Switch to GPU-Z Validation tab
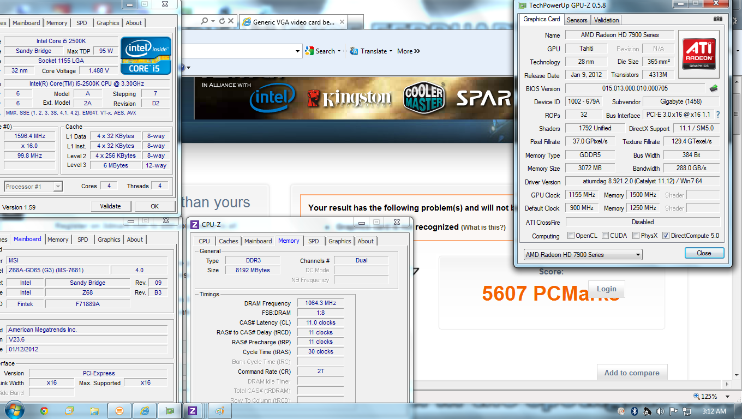The image size is (742, 419). click(x=606, y=20)
